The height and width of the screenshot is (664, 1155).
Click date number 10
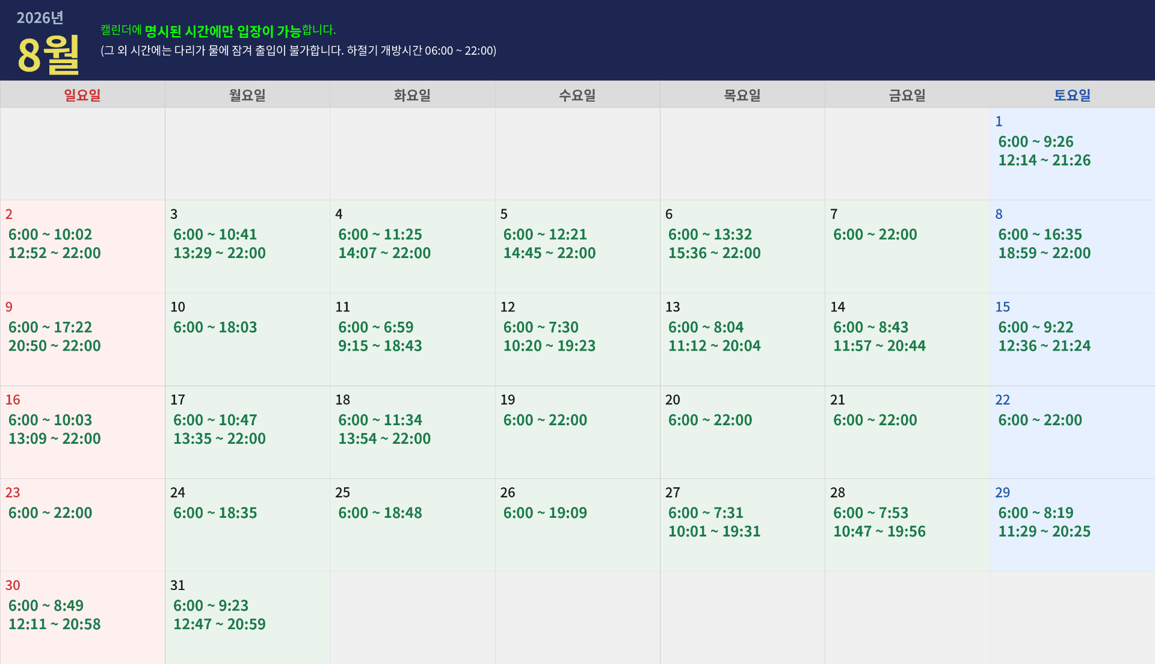(x=177, y=307)
